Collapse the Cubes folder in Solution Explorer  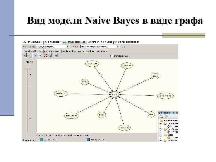tap(160, 135)
